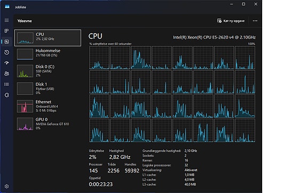This screenshot has height=193, width=307.
Task: Click the Hukommelse mini graph thumbnail
Action: tap(25, 54)
